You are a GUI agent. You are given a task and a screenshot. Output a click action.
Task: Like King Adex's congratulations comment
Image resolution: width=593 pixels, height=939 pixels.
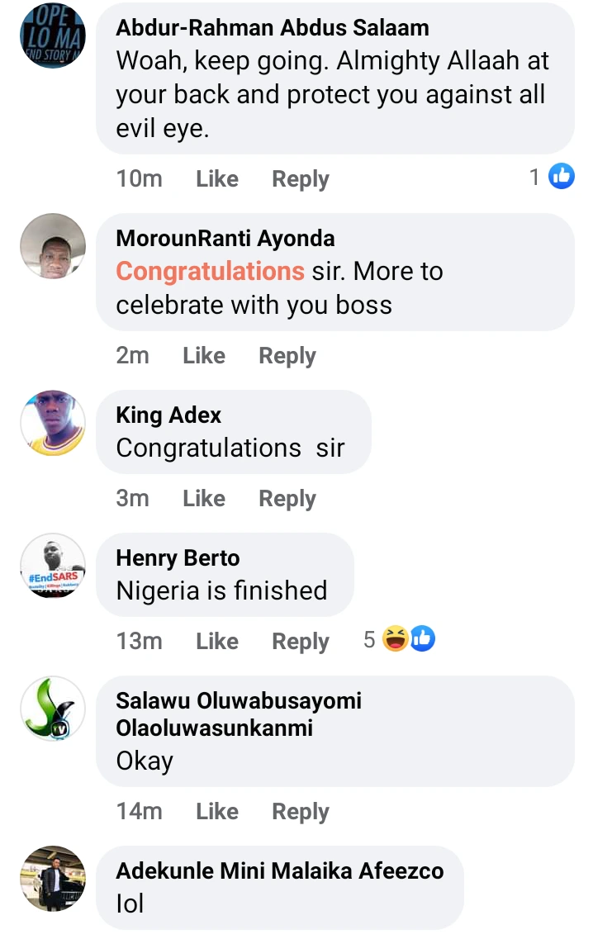point(204,499)
